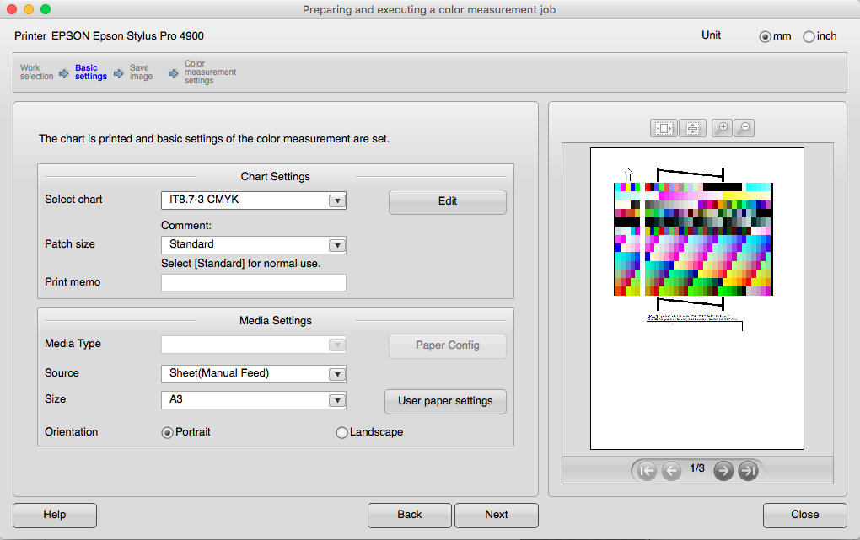
Task: Click the yellow minimize window button
Action: click(x=29, y=9)
